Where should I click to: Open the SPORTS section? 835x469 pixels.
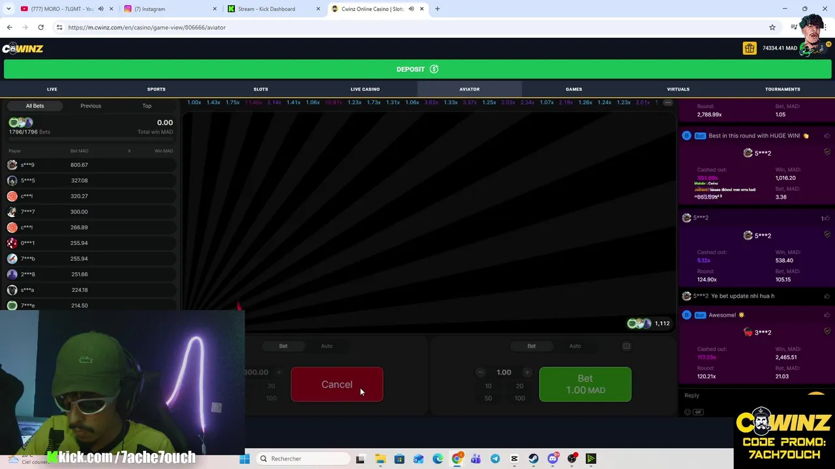[157, 89]
